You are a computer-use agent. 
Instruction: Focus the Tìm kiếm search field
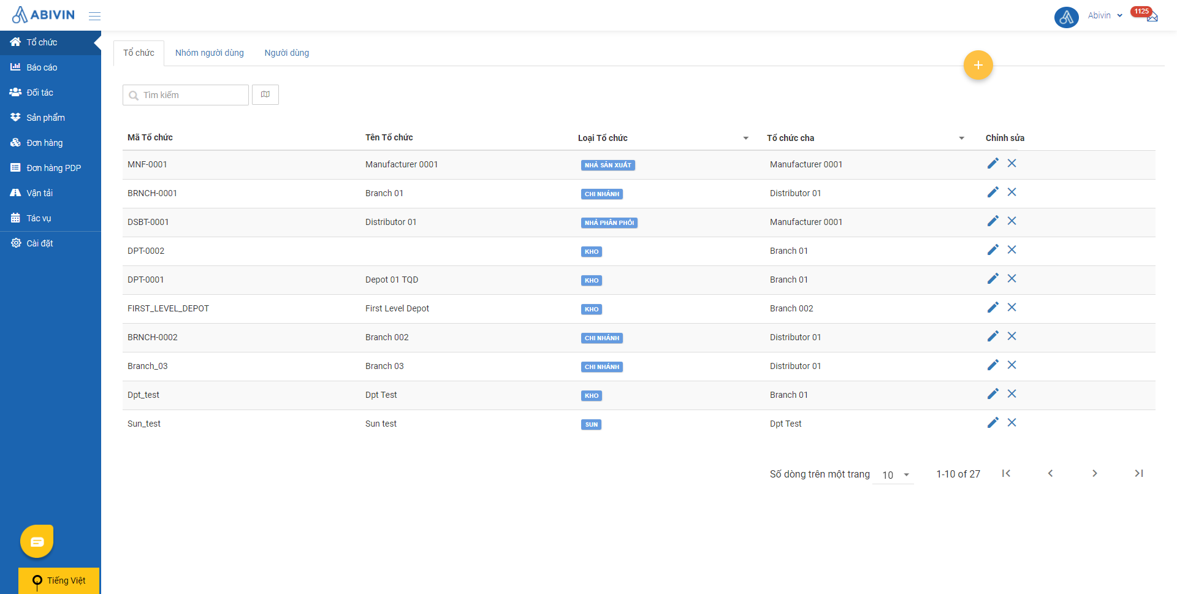[186, 95]
